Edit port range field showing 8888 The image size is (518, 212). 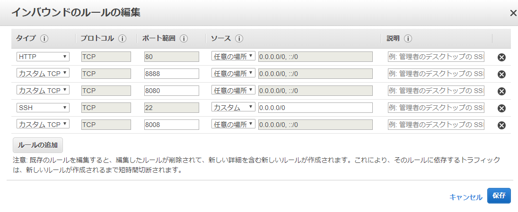pos(171,74)
